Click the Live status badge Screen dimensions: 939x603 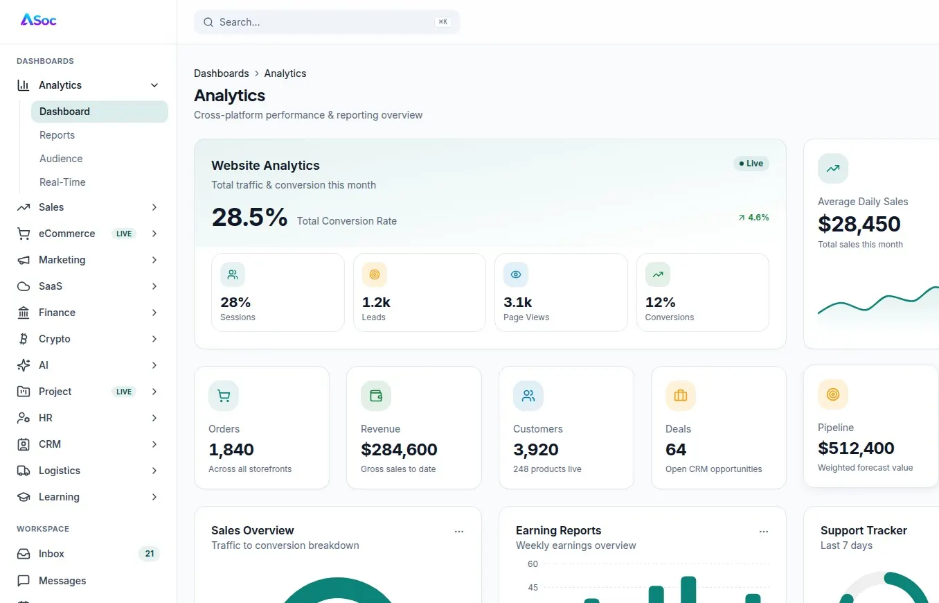point(751,164)
